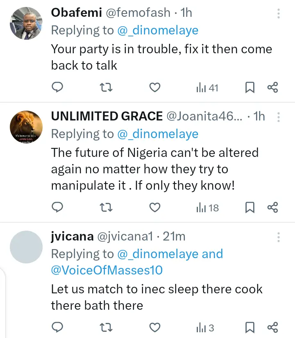Open UNLIMITED GRACE lion avatar
Viewport: 295px width, 338px height.
[x=26, y=127]
